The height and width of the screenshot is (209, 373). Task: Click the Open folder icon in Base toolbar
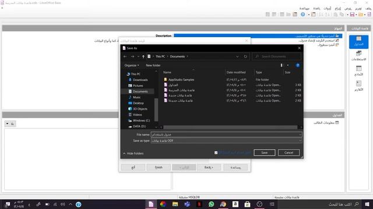coord(361,15)
